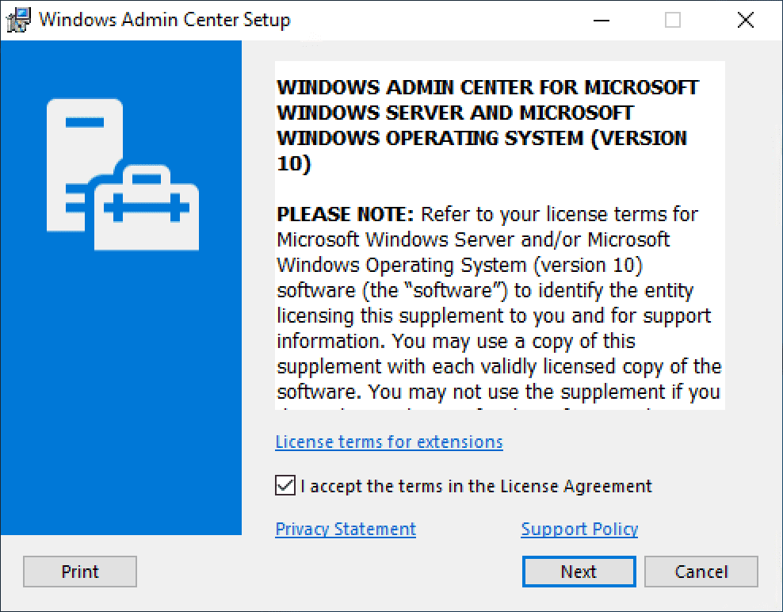Minimize the Setup window
783x612 pixels.
pyautogui.click(x=600, y=21)
